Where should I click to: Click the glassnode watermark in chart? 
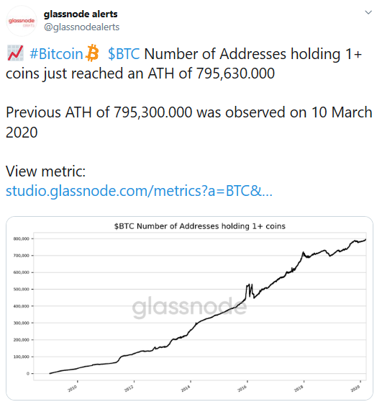click(189, 308)
